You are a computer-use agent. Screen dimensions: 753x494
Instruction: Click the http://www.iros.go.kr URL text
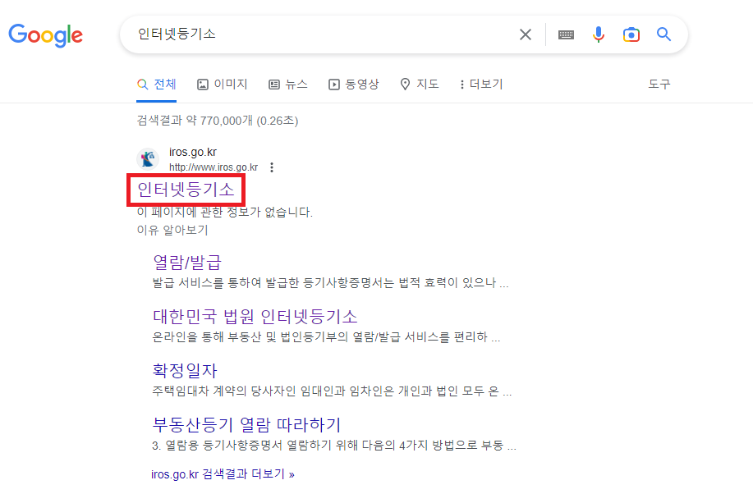(214, 167)
